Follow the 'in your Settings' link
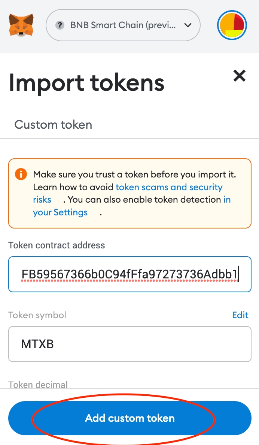This screenshot has width=259, height=445. tap(60, 212)
